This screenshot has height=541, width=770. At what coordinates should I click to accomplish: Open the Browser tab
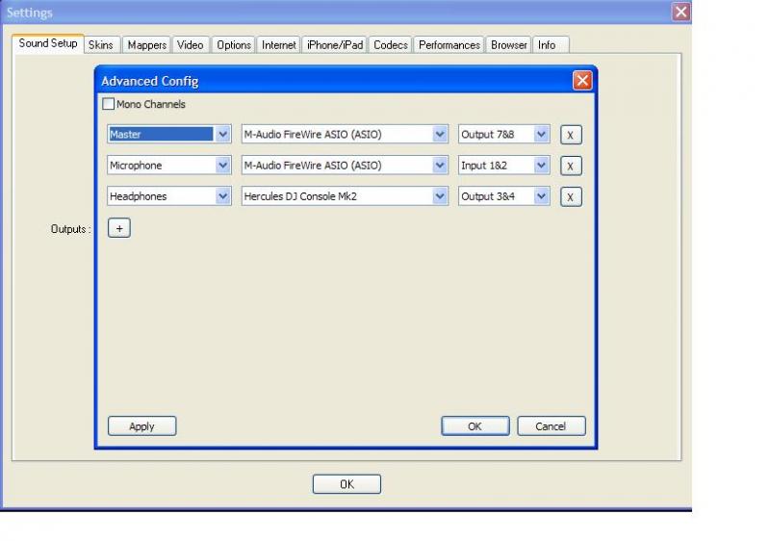point(509,45)
